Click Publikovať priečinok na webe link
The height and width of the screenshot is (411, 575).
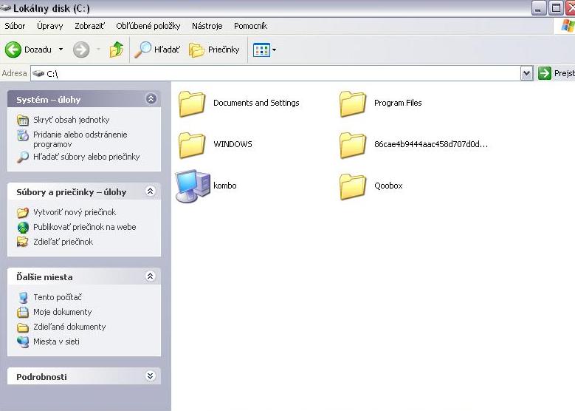tap(85, 227)
